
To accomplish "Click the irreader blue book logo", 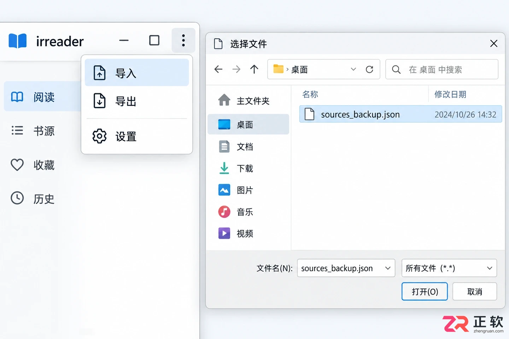I will click(x=18, y=41).
